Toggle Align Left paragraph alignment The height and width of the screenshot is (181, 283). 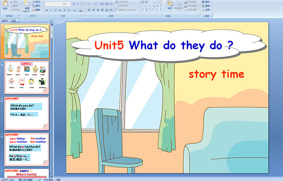(89, 10)
